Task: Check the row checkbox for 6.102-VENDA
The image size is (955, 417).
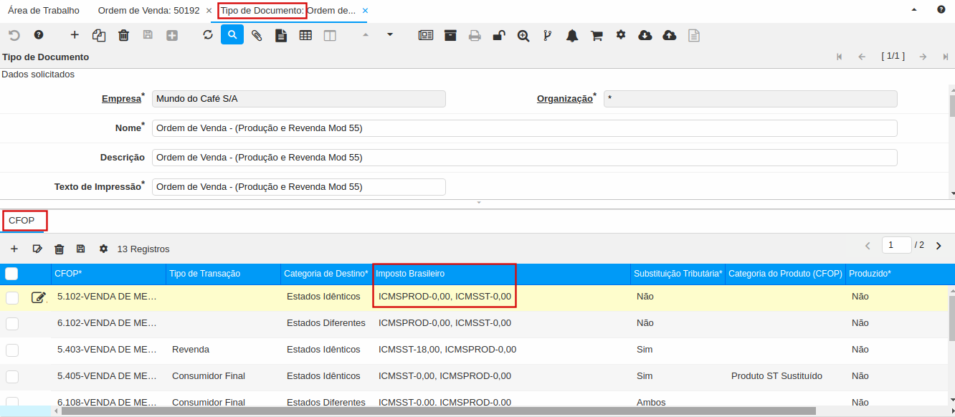Action: (x=12, y=323)
